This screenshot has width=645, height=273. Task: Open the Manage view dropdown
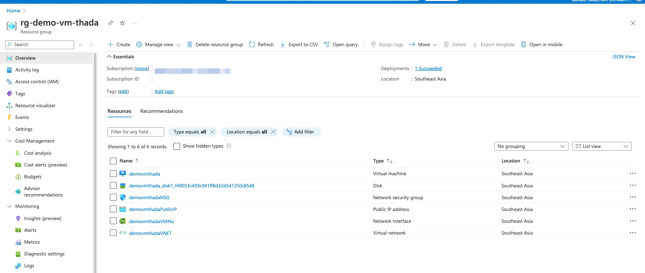pyautogui.click(x=158, y=44)
